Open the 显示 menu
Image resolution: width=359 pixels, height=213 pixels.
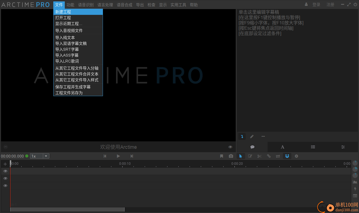tap(163, 5)
